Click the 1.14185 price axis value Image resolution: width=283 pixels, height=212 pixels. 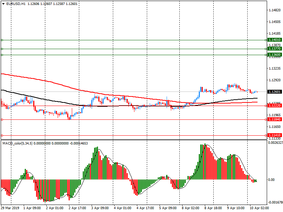coord(275,33)
